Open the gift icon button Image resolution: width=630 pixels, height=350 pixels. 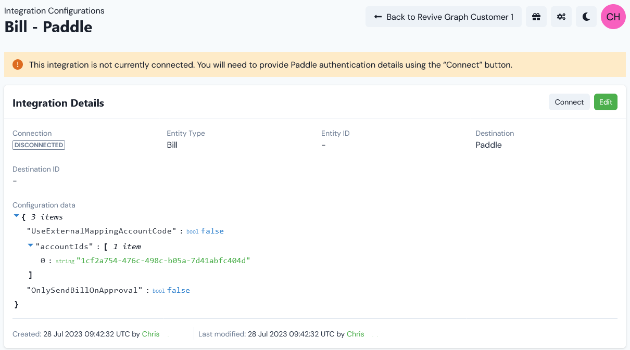click(536, 17)
